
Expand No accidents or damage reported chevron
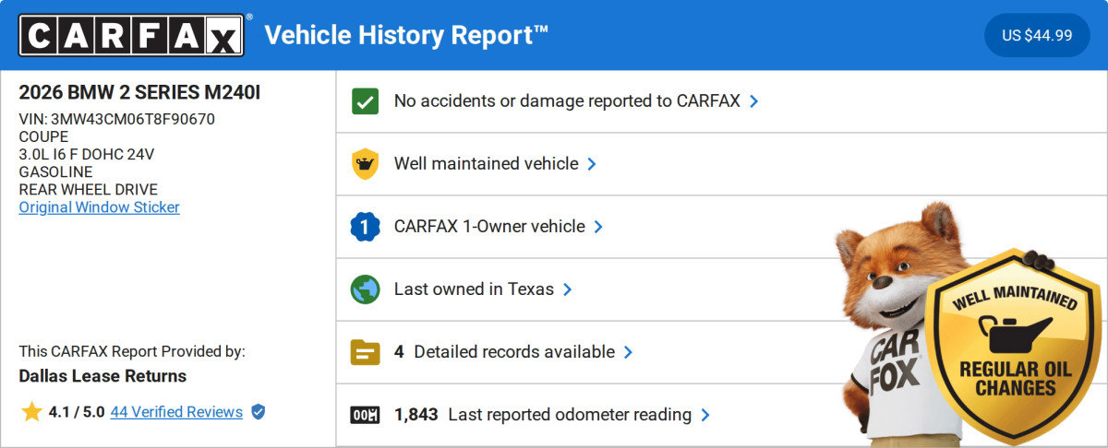754,101
